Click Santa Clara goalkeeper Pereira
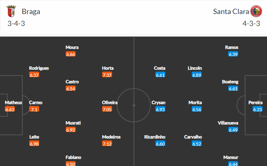 255,103
